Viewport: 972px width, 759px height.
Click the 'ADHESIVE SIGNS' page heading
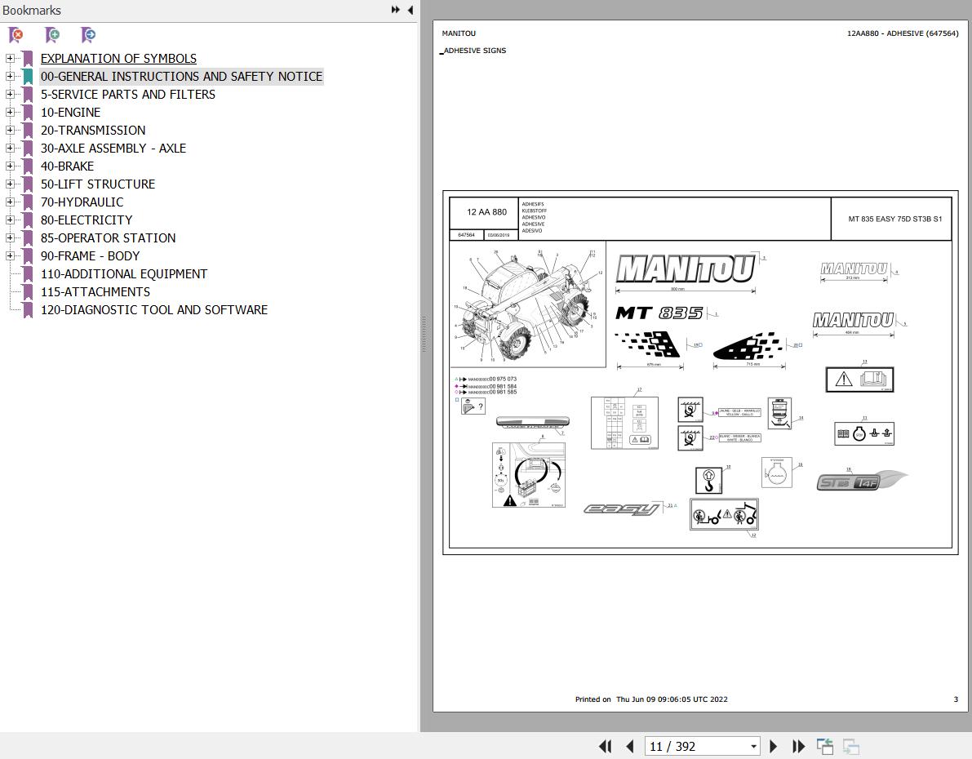pos(475,51)
